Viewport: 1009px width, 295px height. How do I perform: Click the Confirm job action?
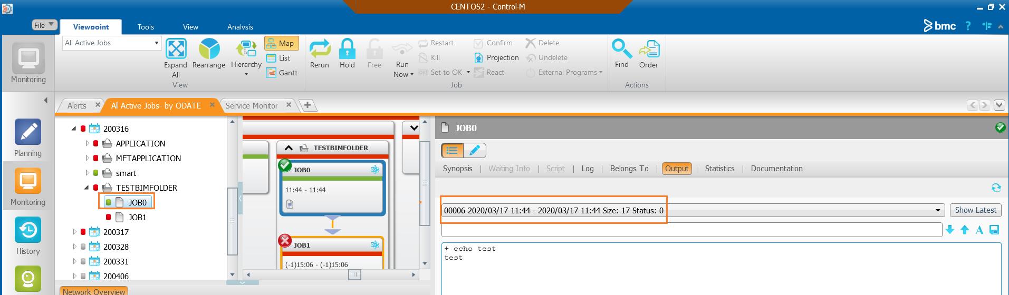click(x=493, y=43)
